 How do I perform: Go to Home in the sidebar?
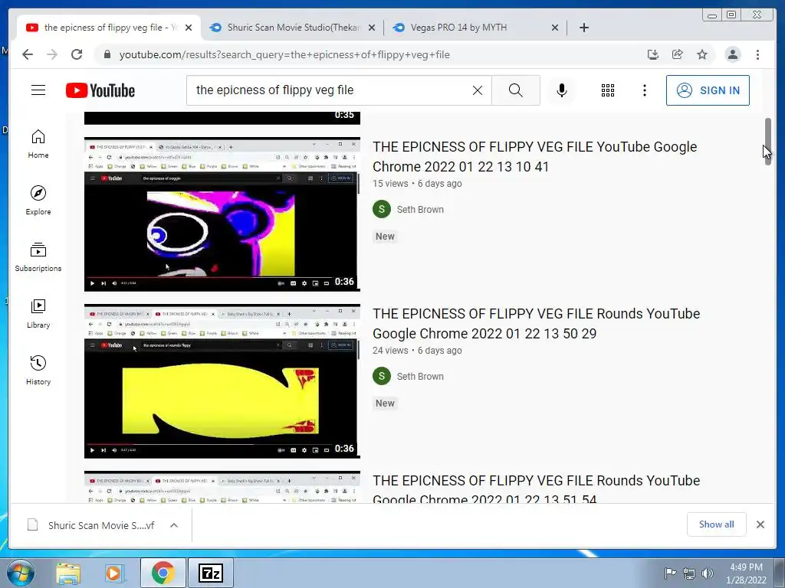38,144
